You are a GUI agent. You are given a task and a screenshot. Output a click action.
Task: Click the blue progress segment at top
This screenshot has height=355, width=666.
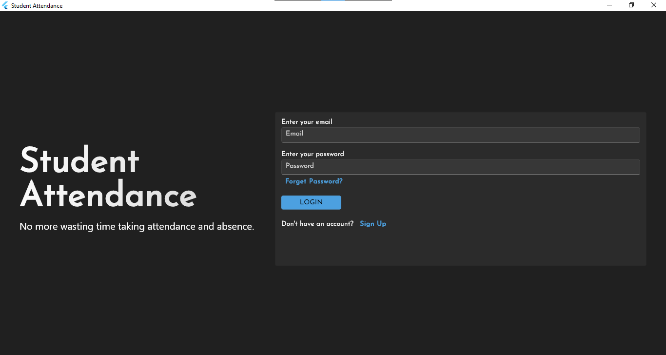click(334, 1)
